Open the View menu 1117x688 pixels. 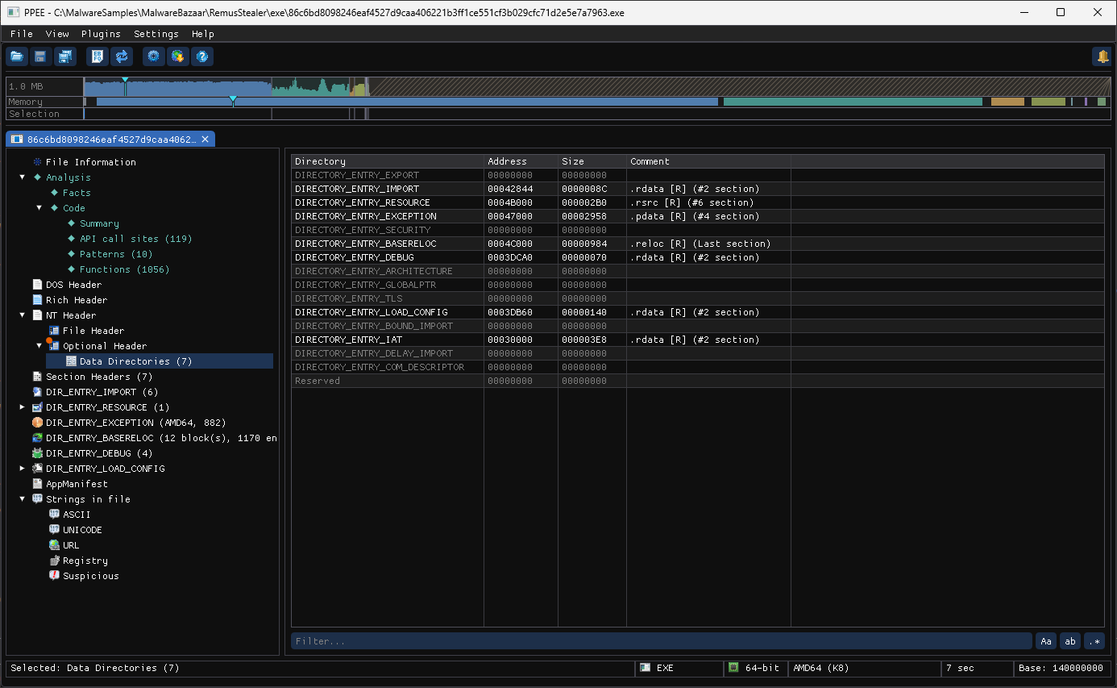click(x=57, y=34)
